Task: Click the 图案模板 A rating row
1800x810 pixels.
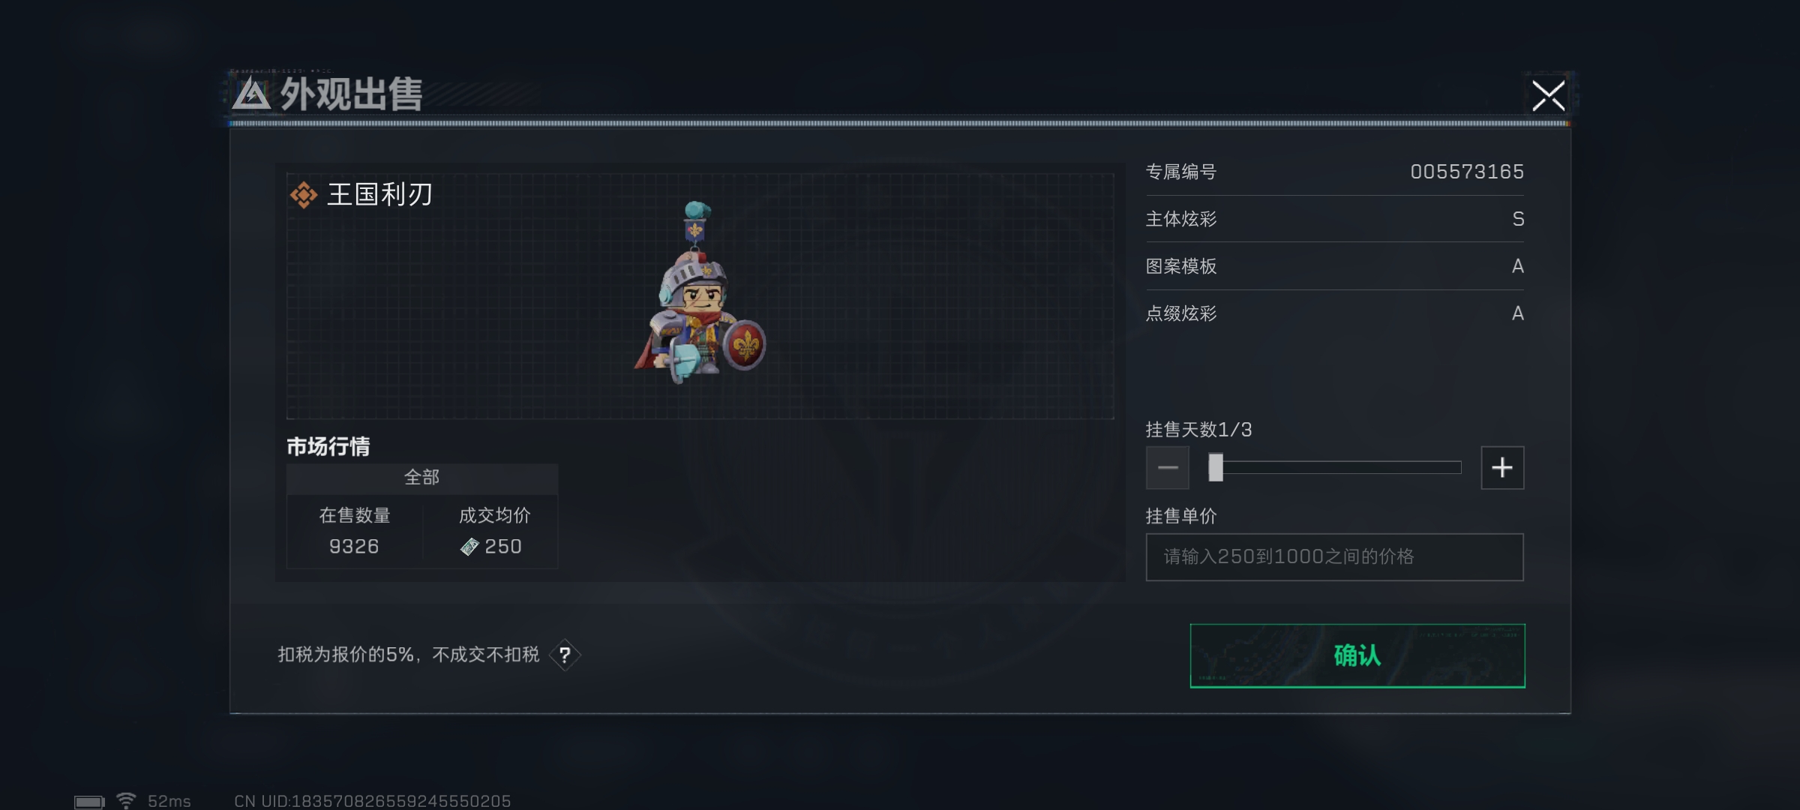Action: tap(1334, 266)
